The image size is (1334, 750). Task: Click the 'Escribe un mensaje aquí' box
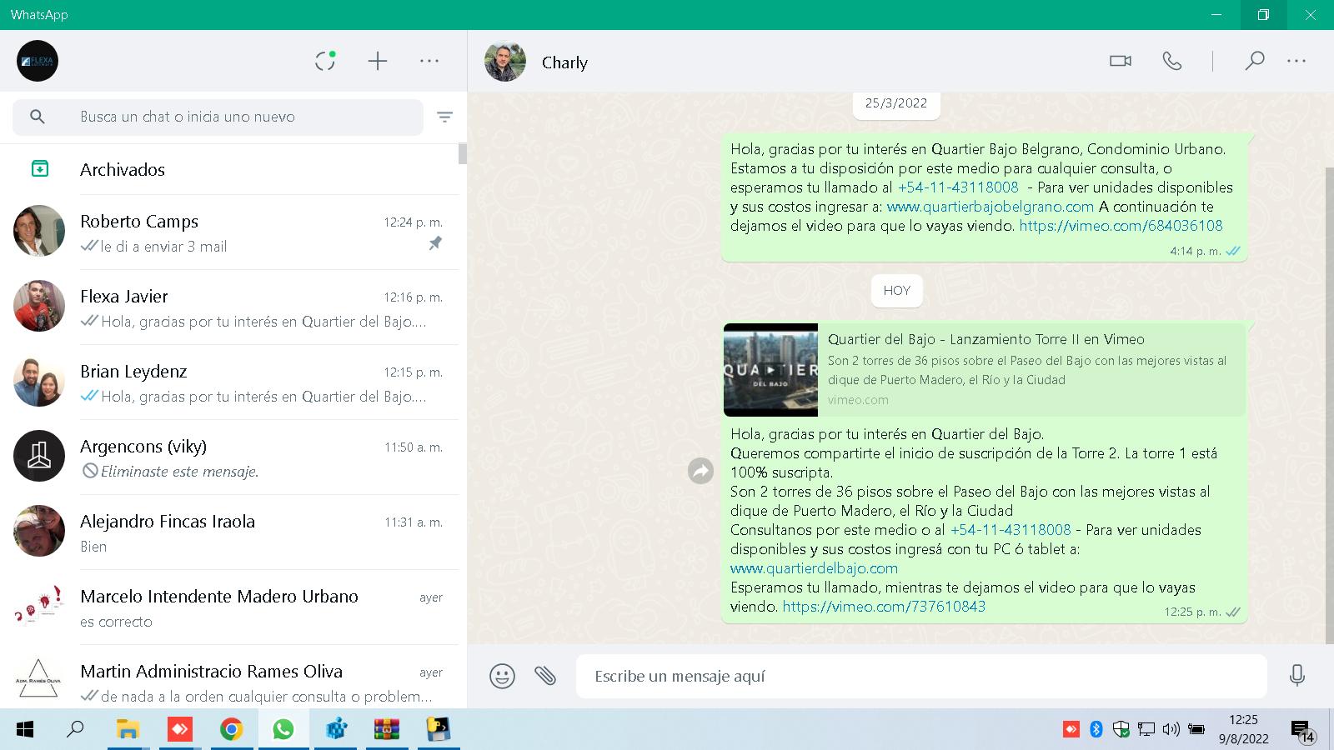(921, 676)
